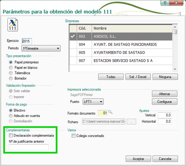Open document format search magnifier
The width and height of the screenshot is (186, 166).
pos(110,112)
